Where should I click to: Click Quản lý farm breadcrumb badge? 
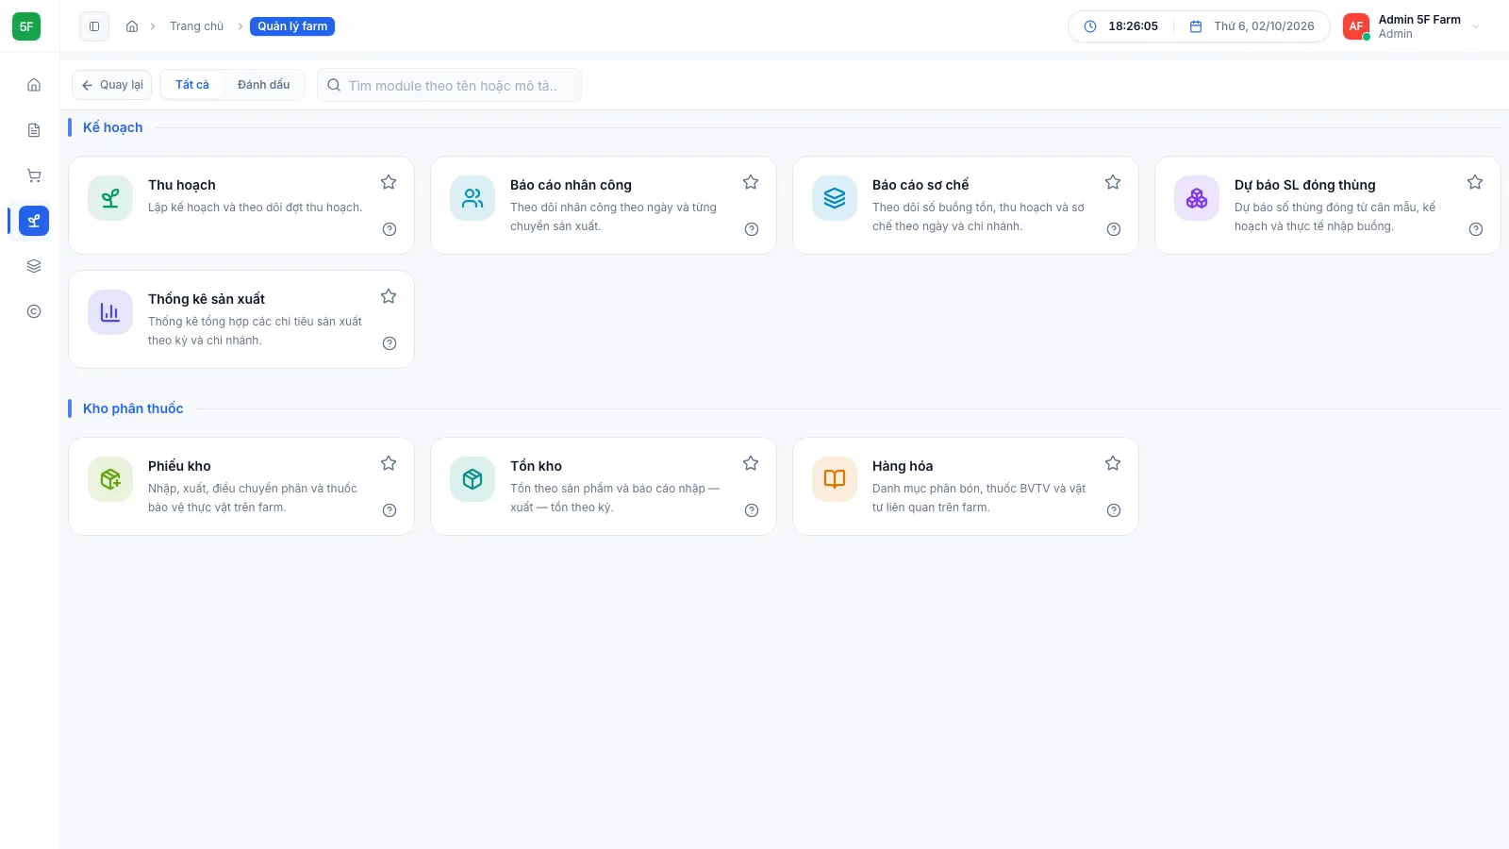pyautogui.click(x=292, y=26)
